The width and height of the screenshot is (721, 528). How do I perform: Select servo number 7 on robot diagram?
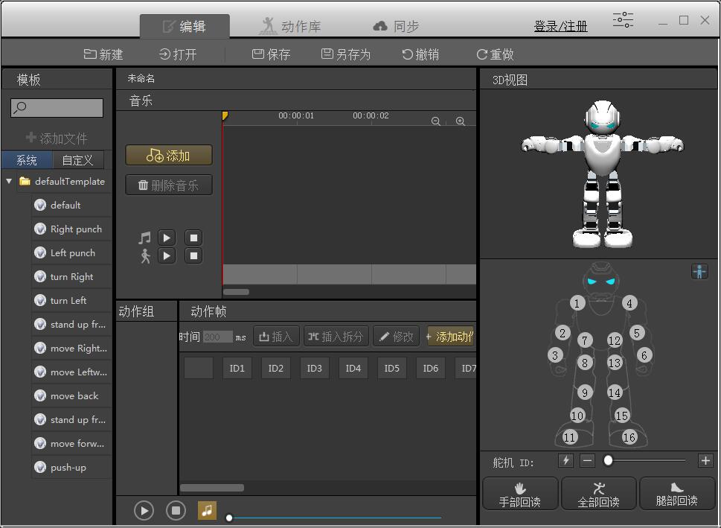pos(585,340)
